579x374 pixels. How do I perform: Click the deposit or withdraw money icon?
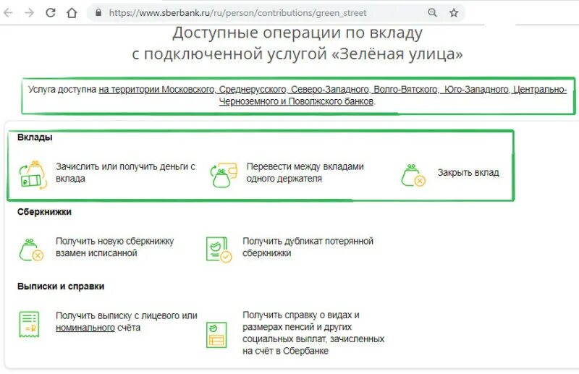point(33,175)
